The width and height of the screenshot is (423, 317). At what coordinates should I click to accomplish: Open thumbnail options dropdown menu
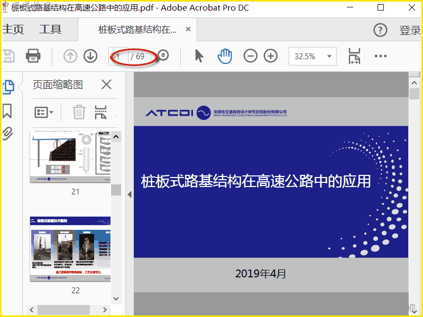[44, 112]
